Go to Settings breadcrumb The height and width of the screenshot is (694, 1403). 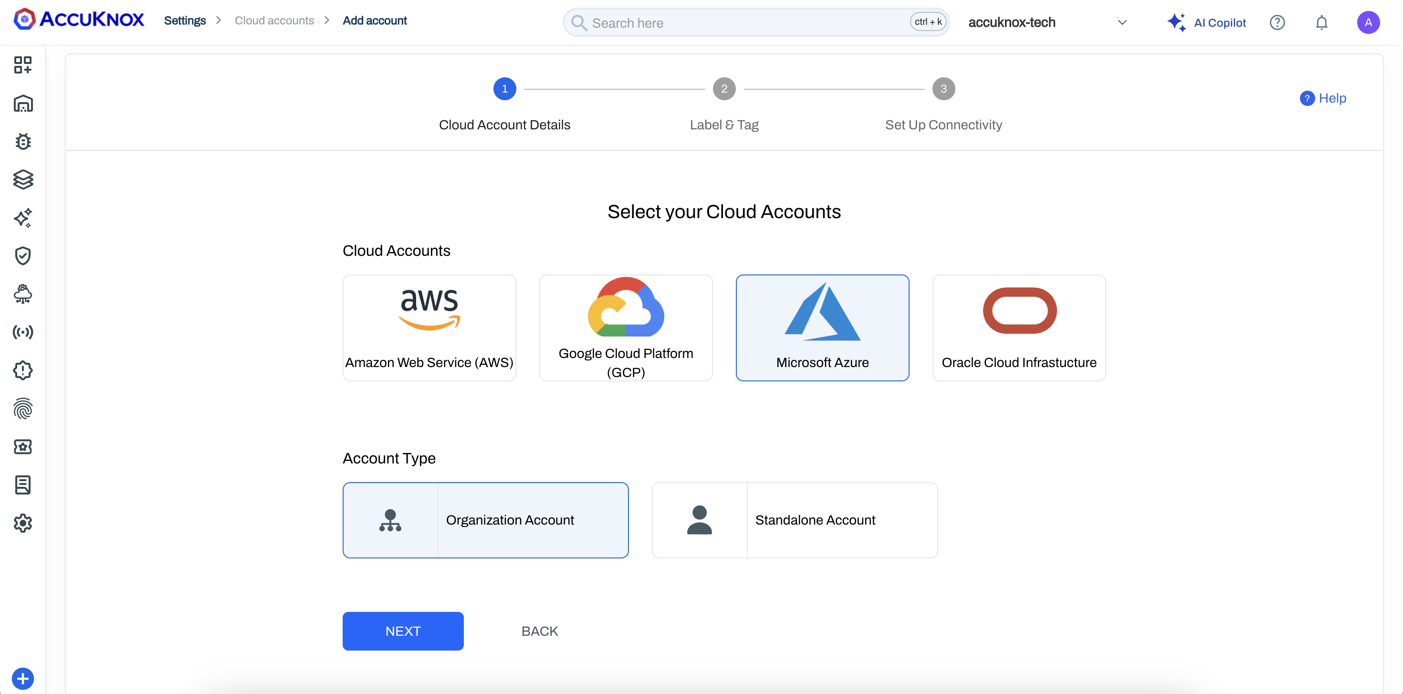pyautogui.click(x=185, y=20)
